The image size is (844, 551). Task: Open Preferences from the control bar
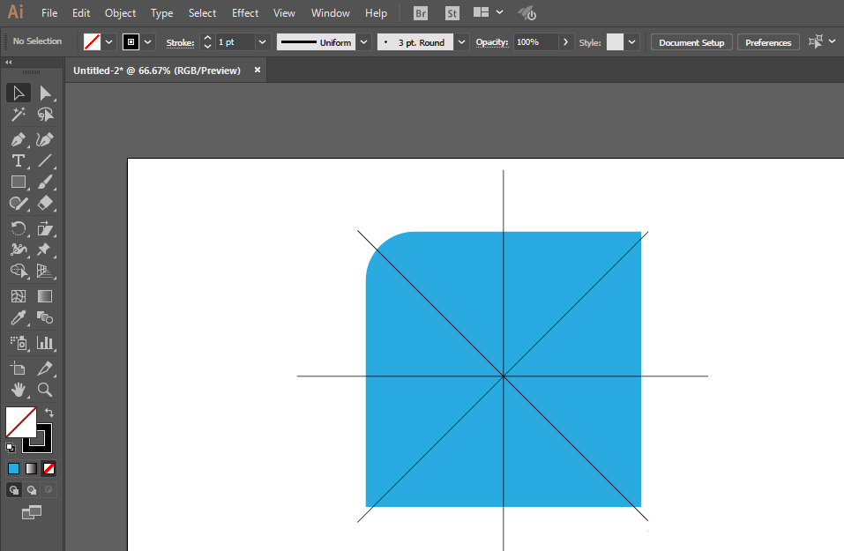(x=768, y=42)
